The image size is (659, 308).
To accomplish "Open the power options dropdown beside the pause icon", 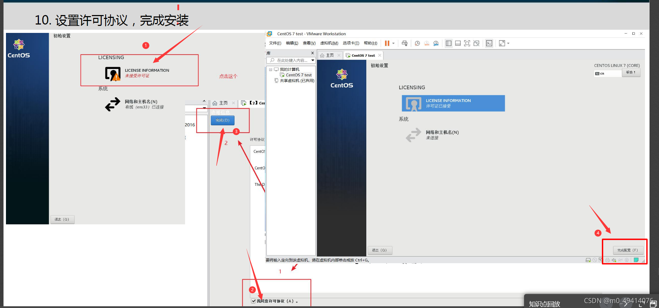I will 393,43.
